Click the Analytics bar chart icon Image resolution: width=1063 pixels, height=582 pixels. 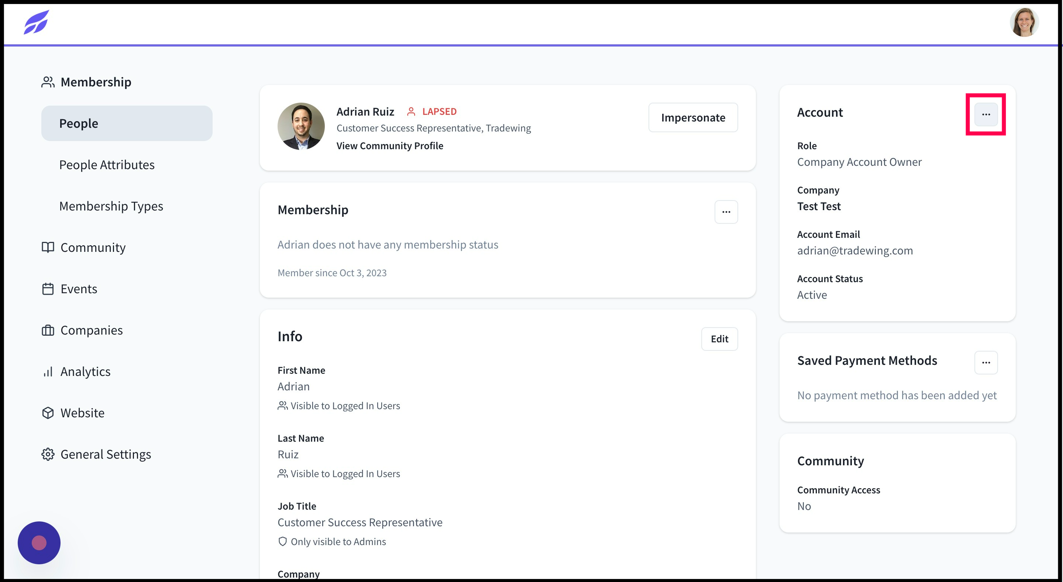48,372
